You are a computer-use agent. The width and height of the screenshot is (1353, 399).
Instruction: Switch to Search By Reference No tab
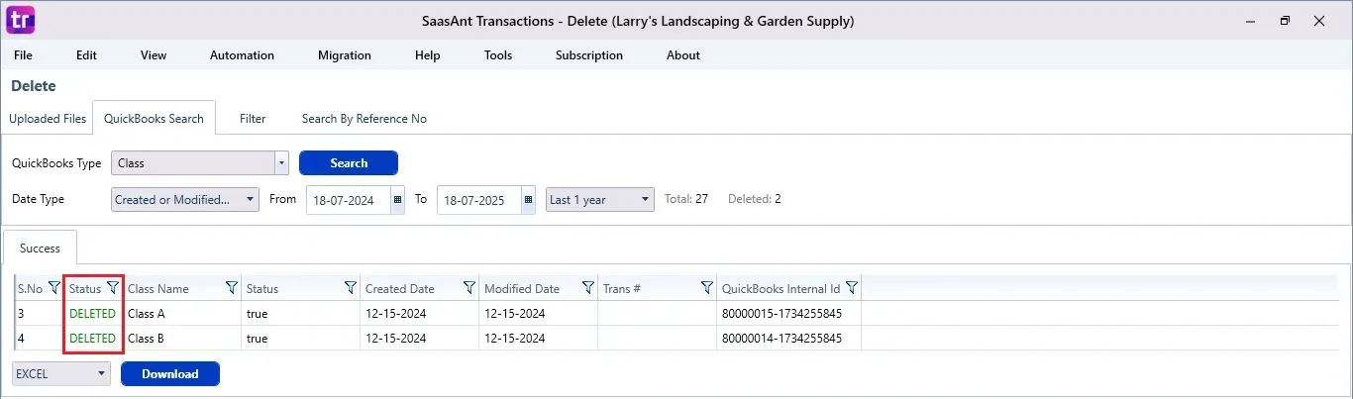364,119
